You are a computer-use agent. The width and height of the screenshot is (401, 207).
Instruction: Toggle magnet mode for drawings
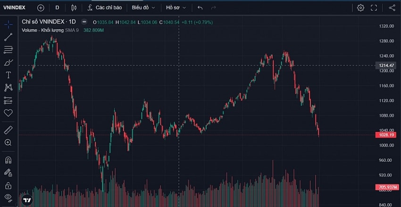point(8,160)
